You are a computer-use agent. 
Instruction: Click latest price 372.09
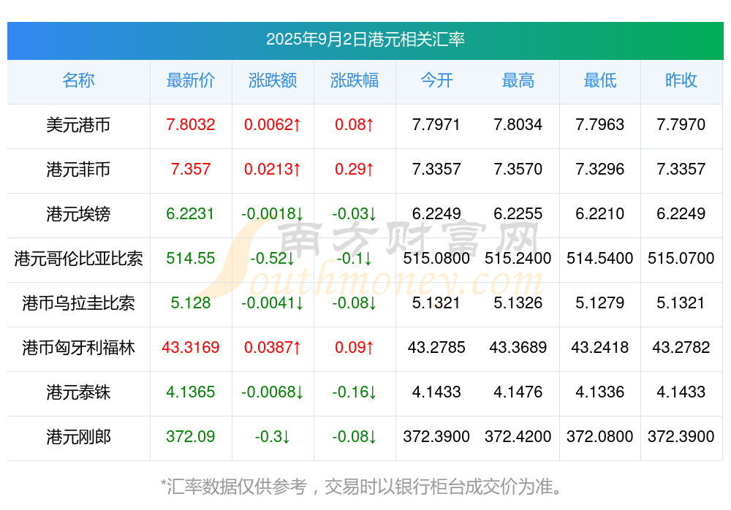tap(191, 437)
